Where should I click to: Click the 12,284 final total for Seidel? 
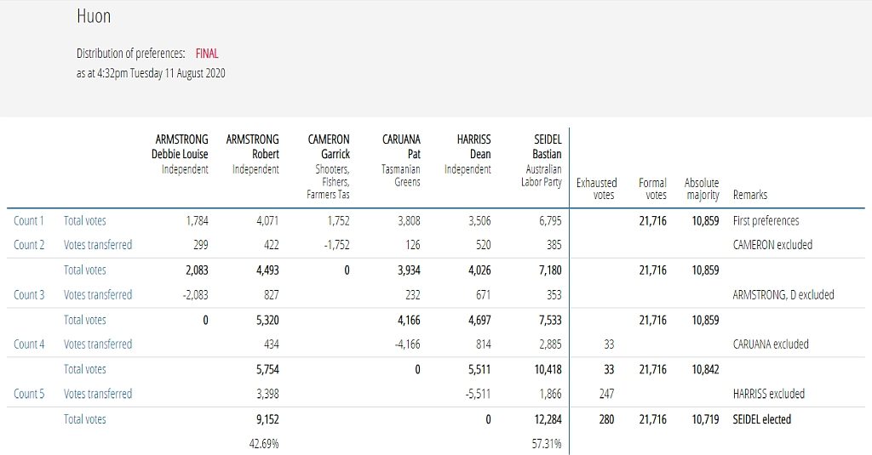pos(548,419)
